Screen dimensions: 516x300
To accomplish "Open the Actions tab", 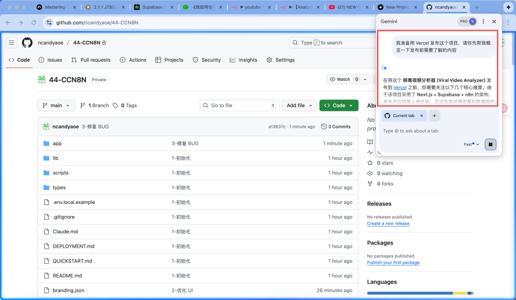I will click(133, 60).
